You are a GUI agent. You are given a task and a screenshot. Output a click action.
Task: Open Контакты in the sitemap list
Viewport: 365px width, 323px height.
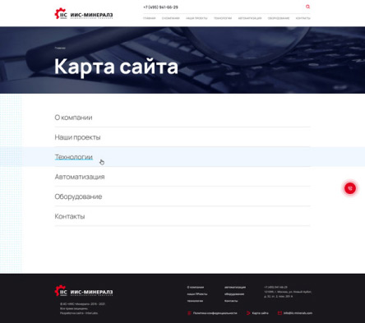(x=70, y=216)
